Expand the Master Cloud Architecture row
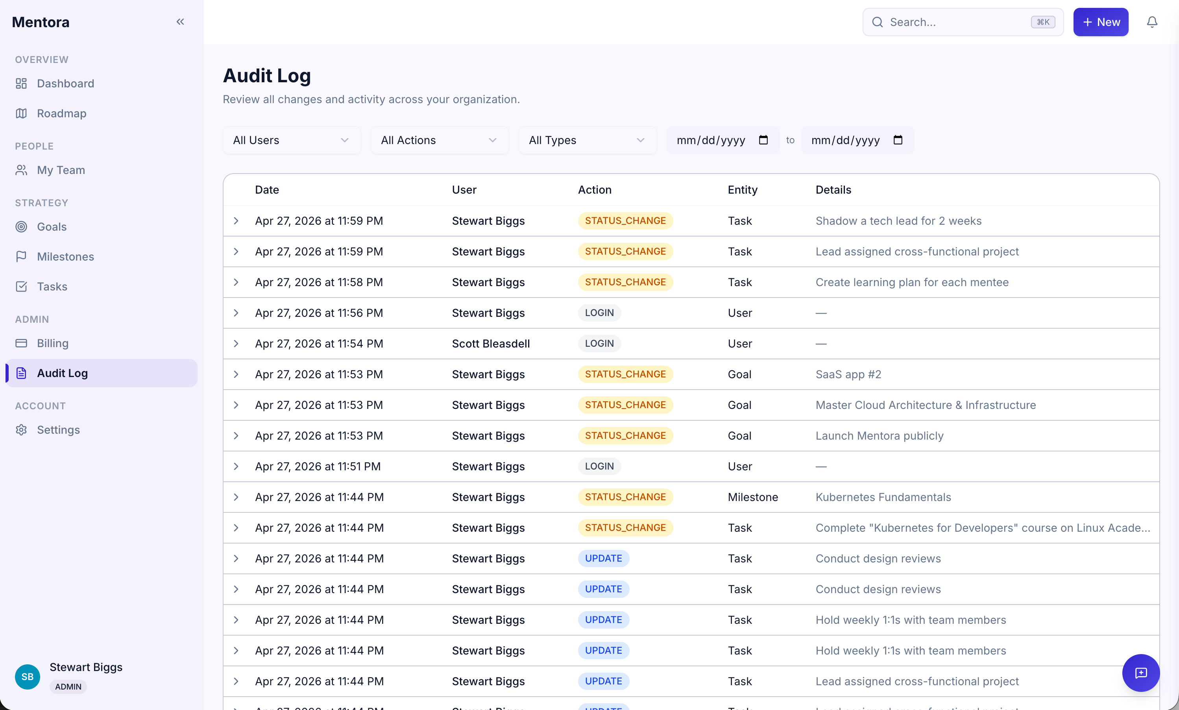Viewport: 1179px width, 710px height. pyautogui.click(x=236, y=405)
